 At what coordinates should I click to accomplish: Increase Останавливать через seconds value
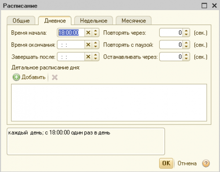pyautogui.click(x=186, y=55)
